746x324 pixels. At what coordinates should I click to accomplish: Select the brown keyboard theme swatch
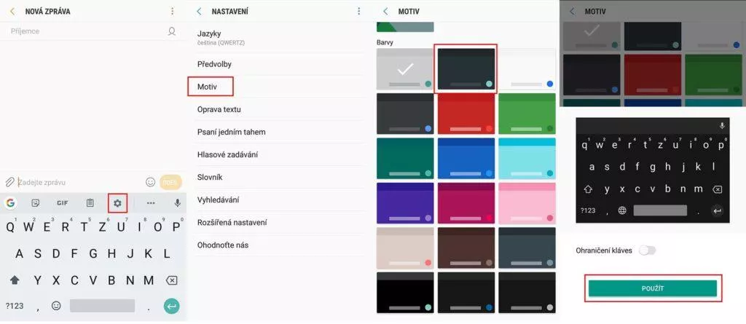pyautogui.click(x=466, y=248)
